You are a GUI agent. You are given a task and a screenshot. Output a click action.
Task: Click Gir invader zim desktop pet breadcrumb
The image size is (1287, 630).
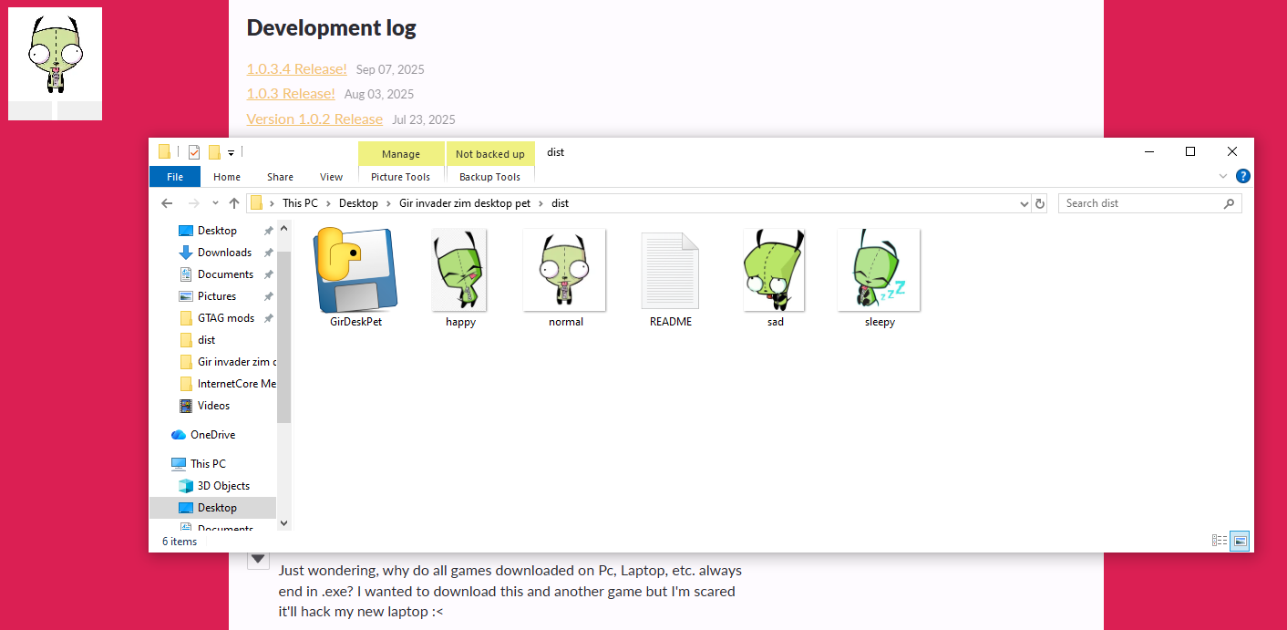click(x=465, y=203)
